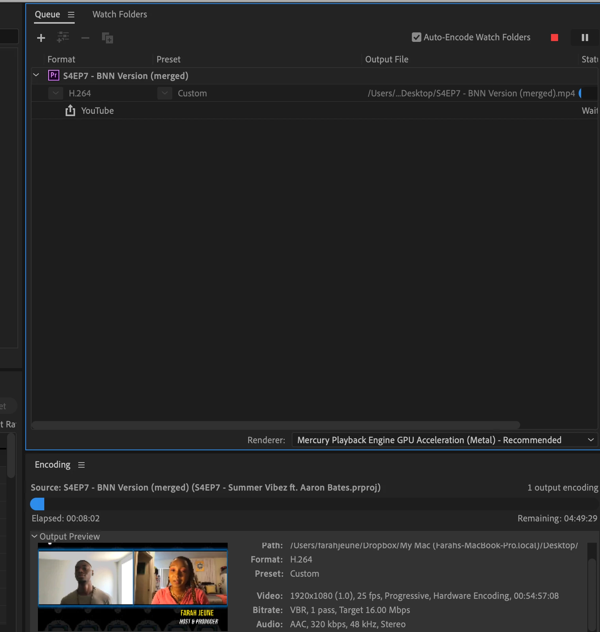Open the Add Output settings icon
Image resolution: width=600 pixels, height=632 pixels.
(x=63, y=38)
